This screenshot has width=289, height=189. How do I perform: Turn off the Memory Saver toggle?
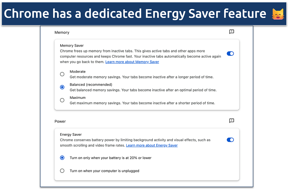pyautogui.click(x=230, y=53)
